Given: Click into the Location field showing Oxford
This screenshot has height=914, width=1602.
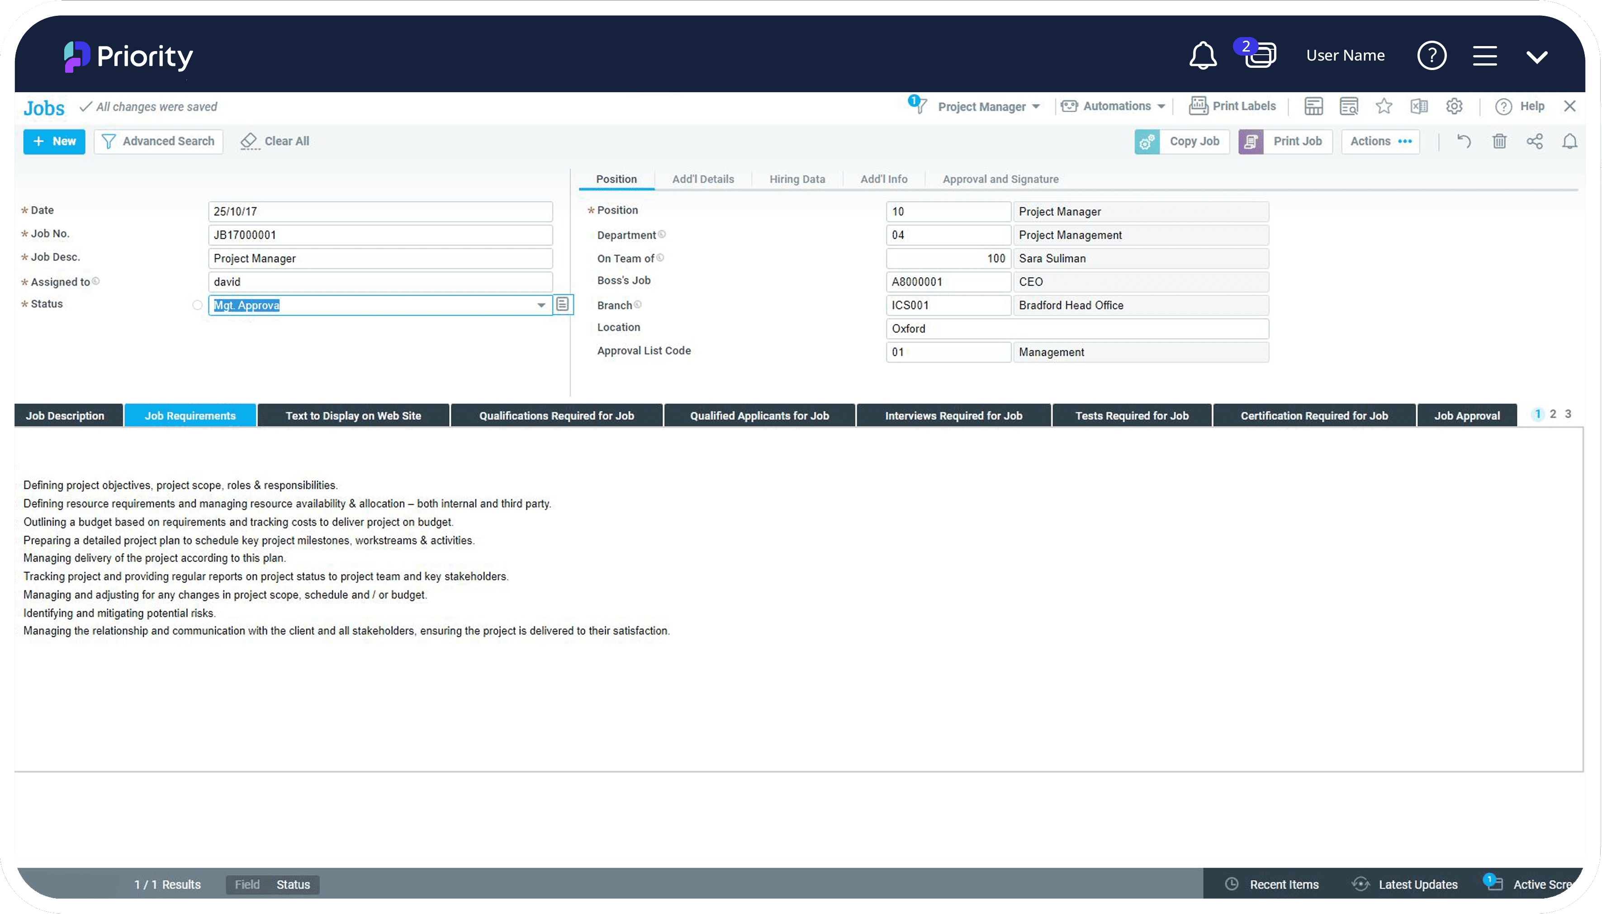Looking at the screenshot, I should (1076, 328).
